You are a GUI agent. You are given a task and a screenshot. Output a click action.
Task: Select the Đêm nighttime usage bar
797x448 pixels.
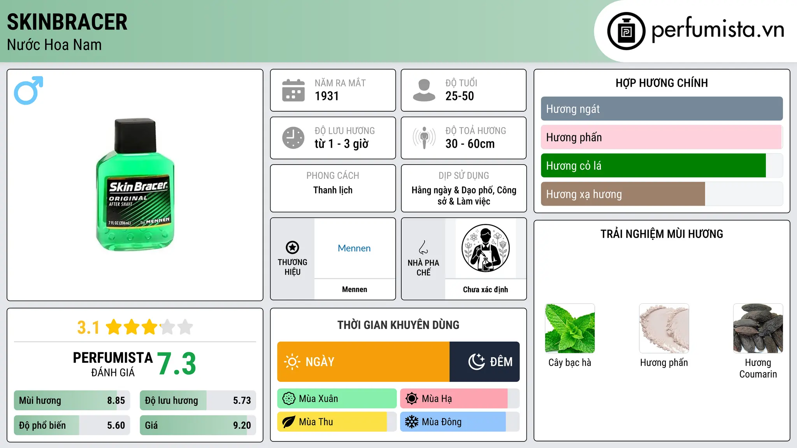click(x=485, y=362)
